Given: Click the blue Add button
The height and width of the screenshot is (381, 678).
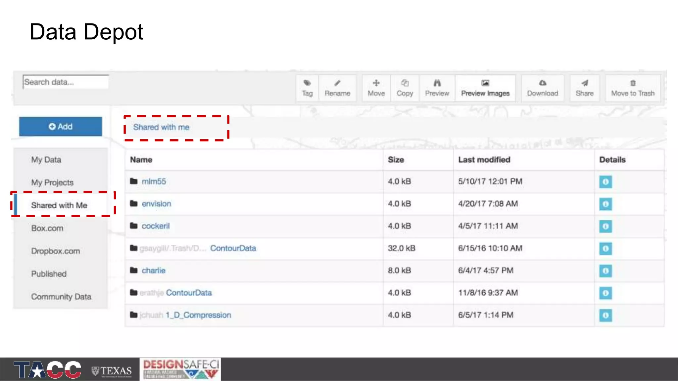Looking at the screenshot, I should (60, 126).
